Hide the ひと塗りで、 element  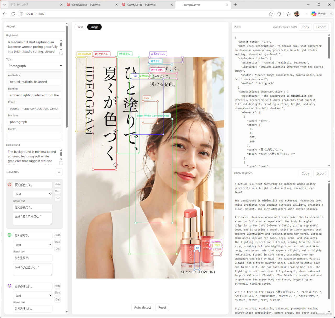(x=58, y=235)
